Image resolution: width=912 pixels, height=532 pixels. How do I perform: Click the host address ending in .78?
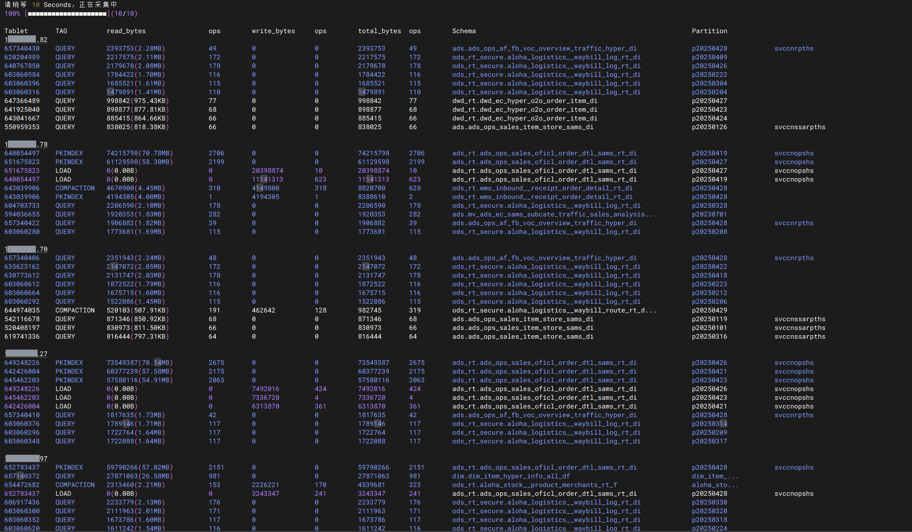point(26,144)
